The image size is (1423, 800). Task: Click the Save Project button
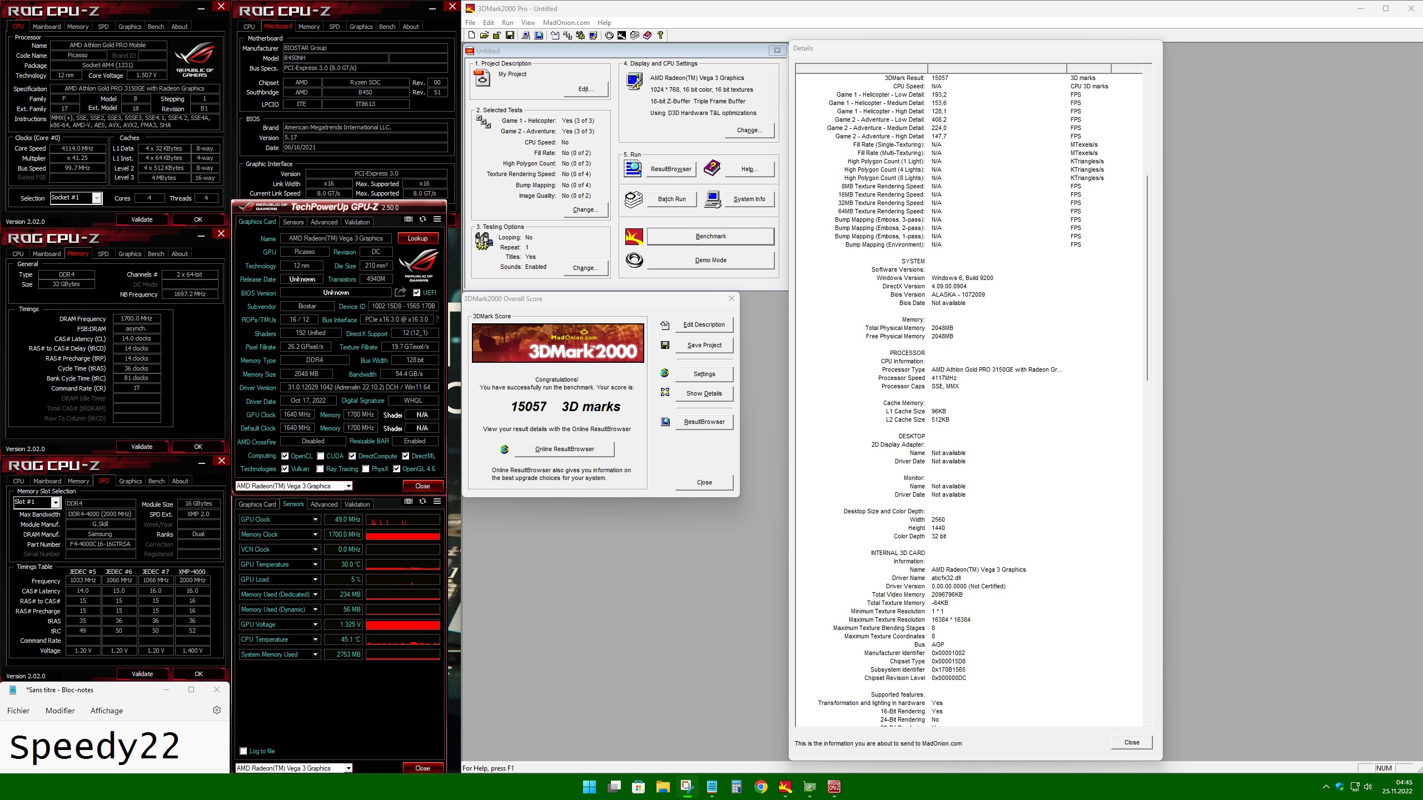pyautogui.click(x=704, y=345)
